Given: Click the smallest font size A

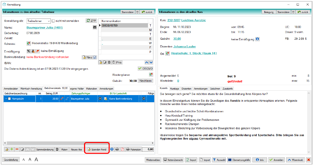Looking at the screenshot, I should 24,160.
